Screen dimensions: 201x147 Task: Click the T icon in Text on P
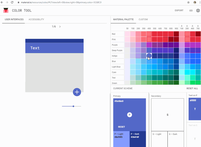click(195, 109)
